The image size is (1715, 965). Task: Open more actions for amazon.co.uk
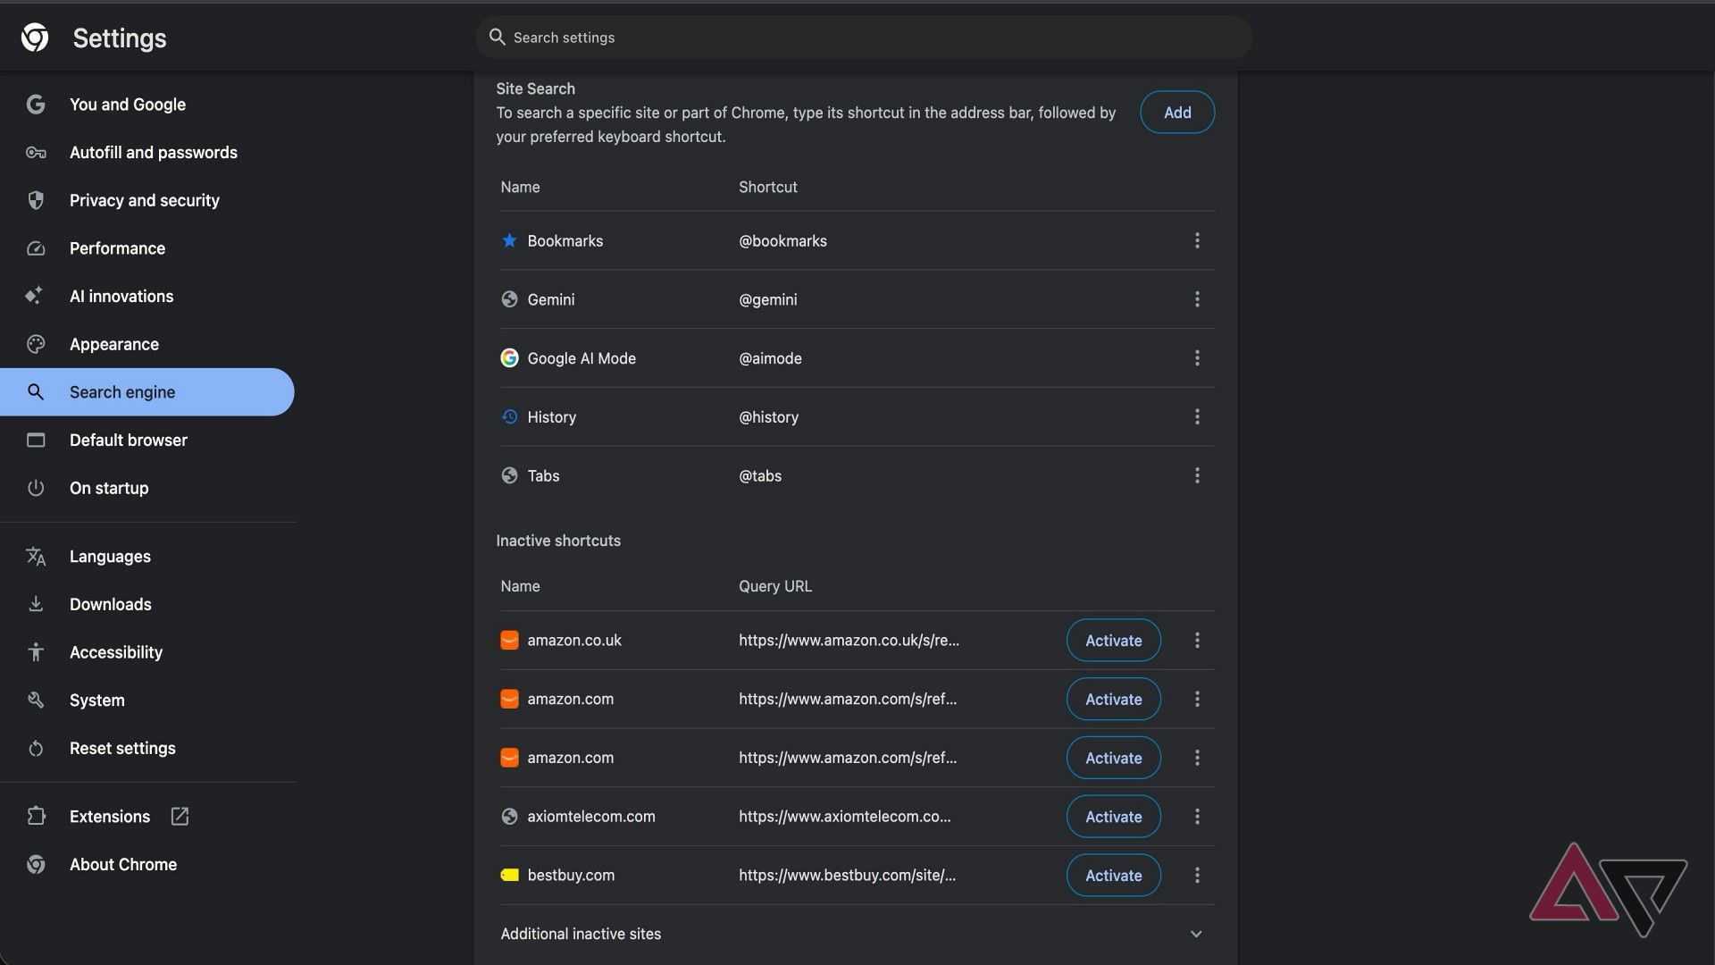1197,640
